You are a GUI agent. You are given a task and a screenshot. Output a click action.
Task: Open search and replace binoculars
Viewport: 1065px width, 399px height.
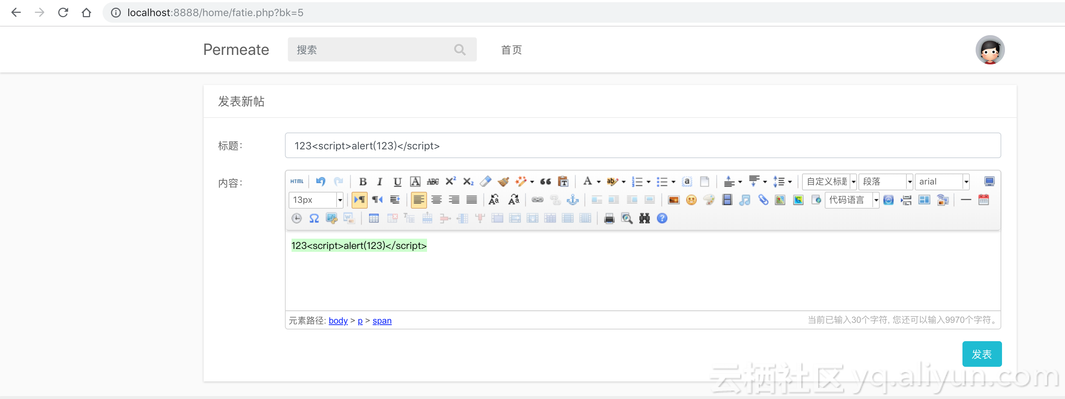point(644,218)
